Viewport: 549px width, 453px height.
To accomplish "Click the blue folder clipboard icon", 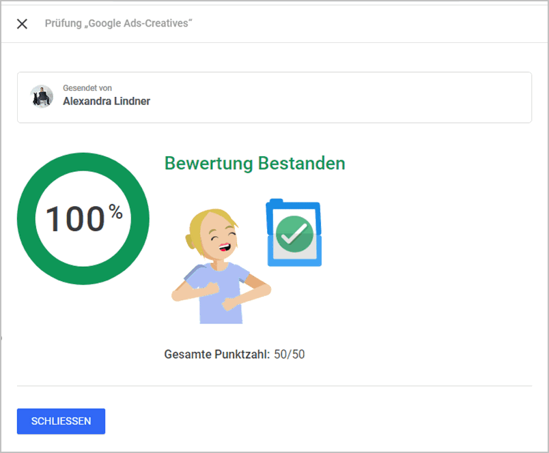I will point(294,233).
